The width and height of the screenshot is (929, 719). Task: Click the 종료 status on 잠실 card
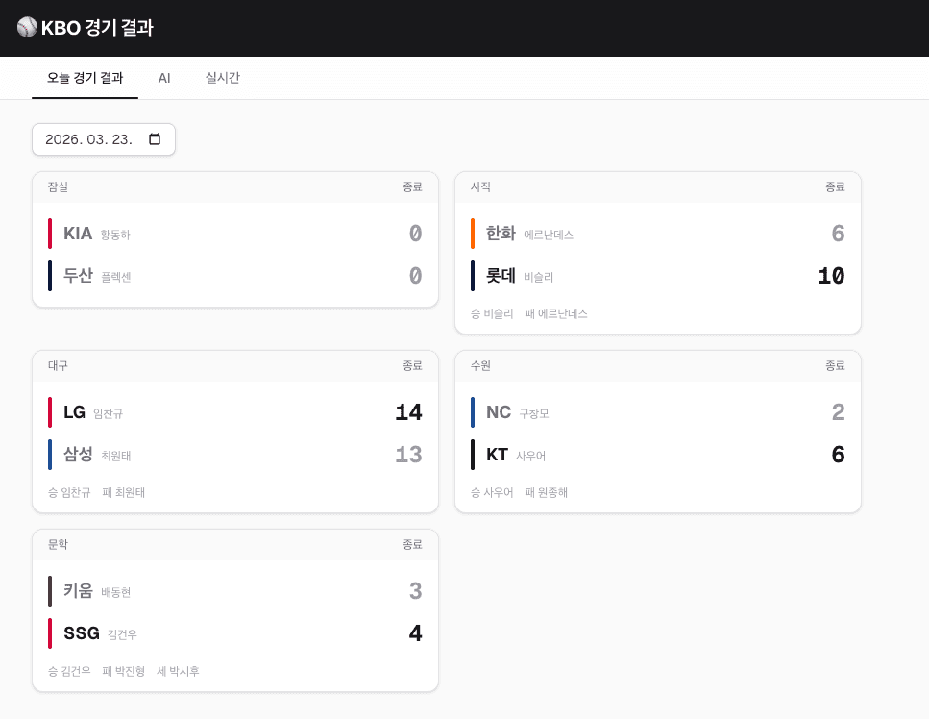(412, 187)
